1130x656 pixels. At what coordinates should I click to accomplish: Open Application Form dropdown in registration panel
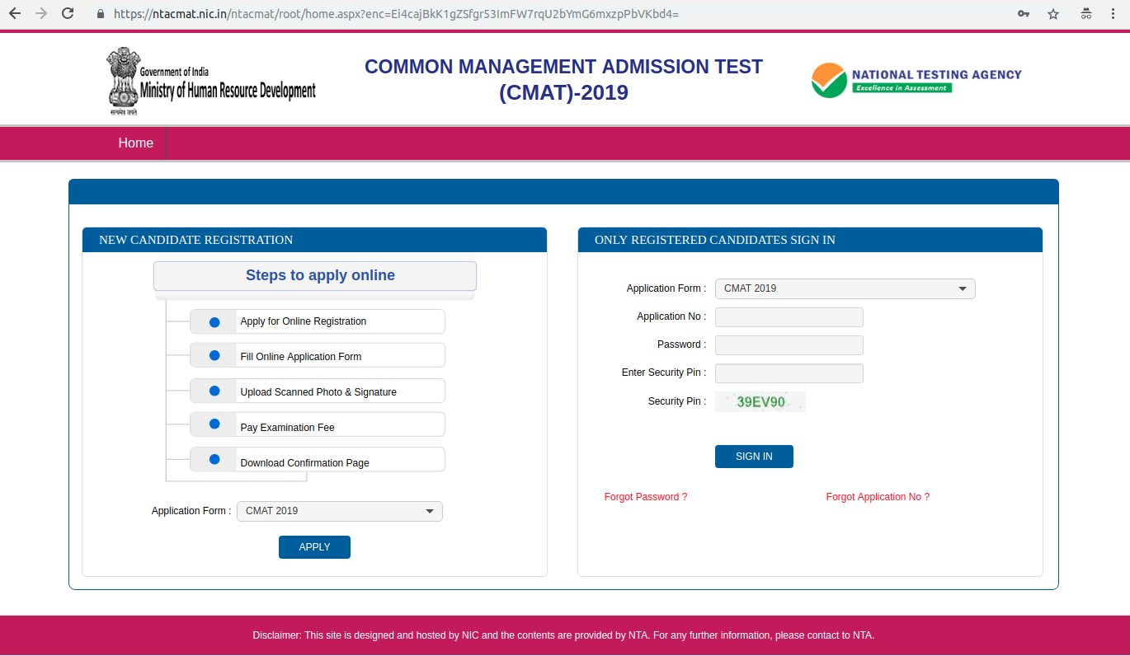pyautogui.click(x=340, y=511)
